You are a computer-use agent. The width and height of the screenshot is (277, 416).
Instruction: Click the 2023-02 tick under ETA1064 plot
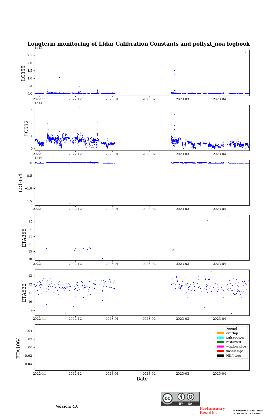(x=149, y=374)
